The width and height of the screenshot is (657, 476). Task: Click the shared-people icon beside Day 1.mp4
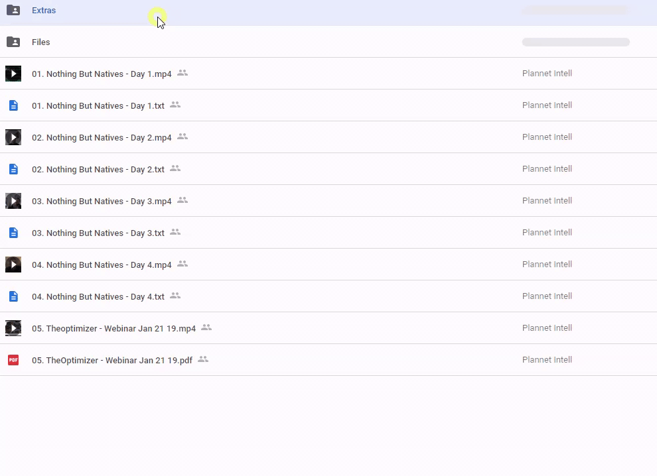point(183,73)
